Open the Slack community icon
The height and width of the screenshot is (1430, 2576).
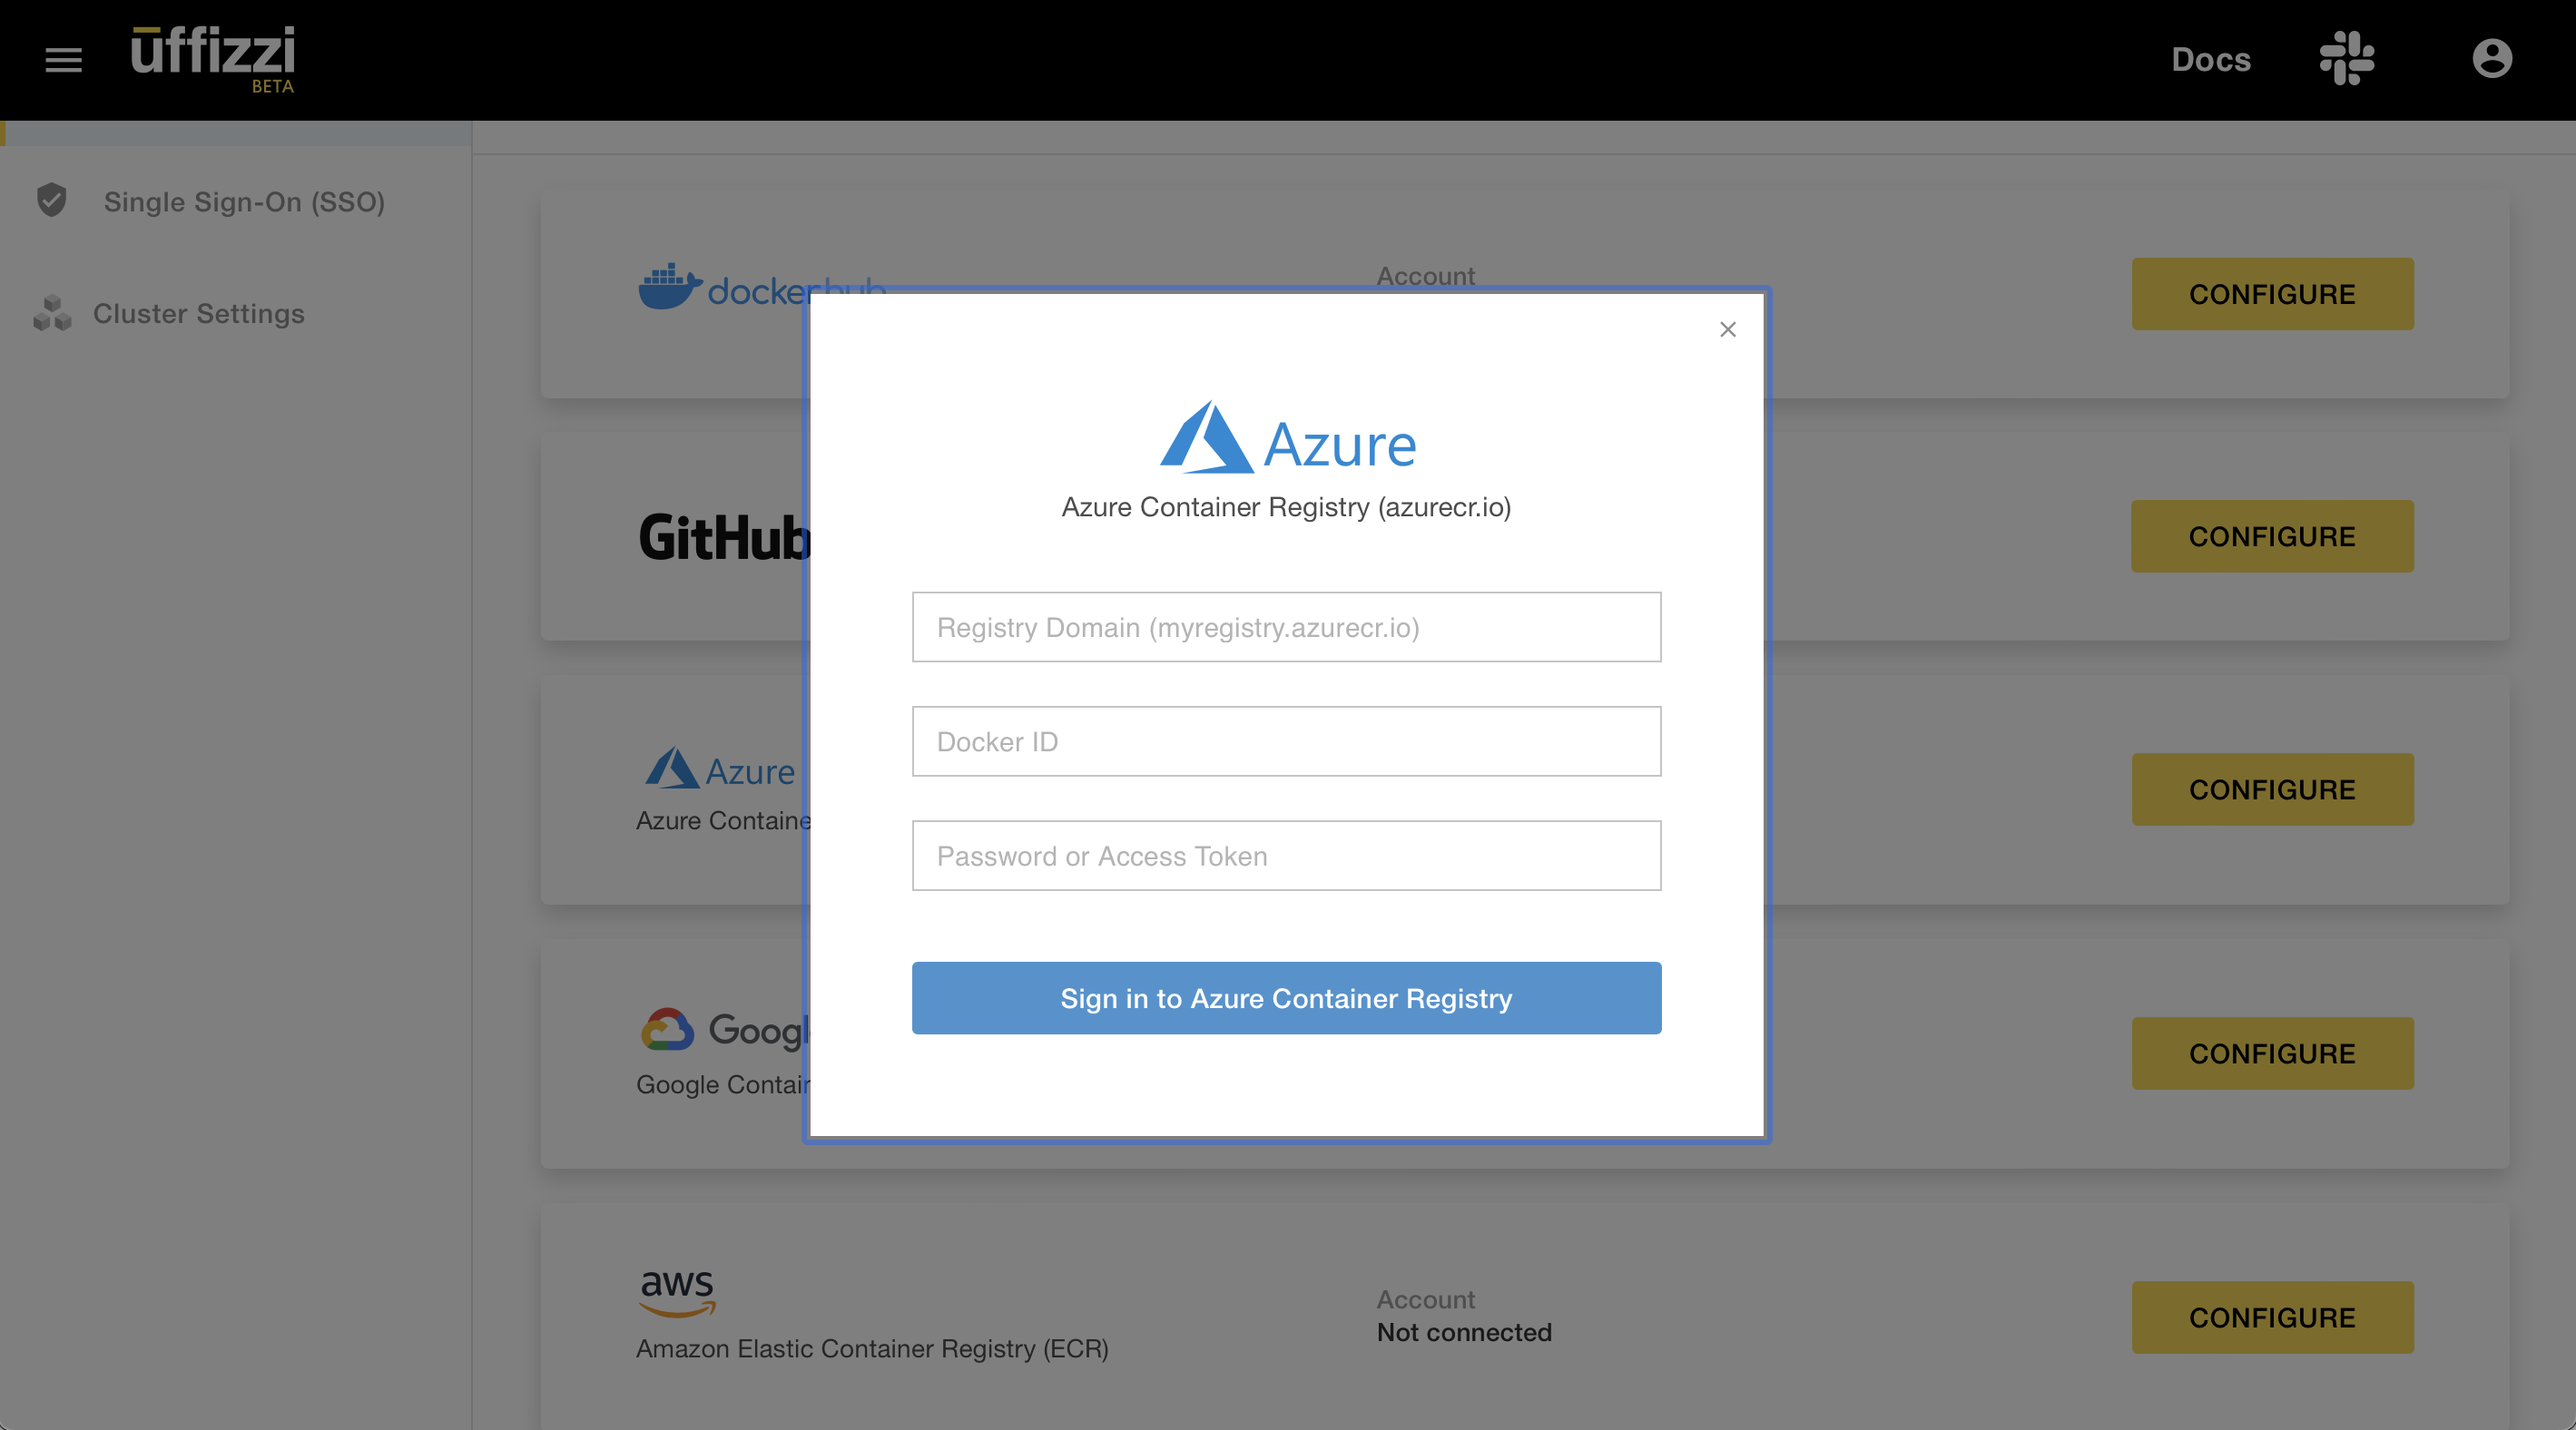pyautogui.click(x=2346, y=58)
